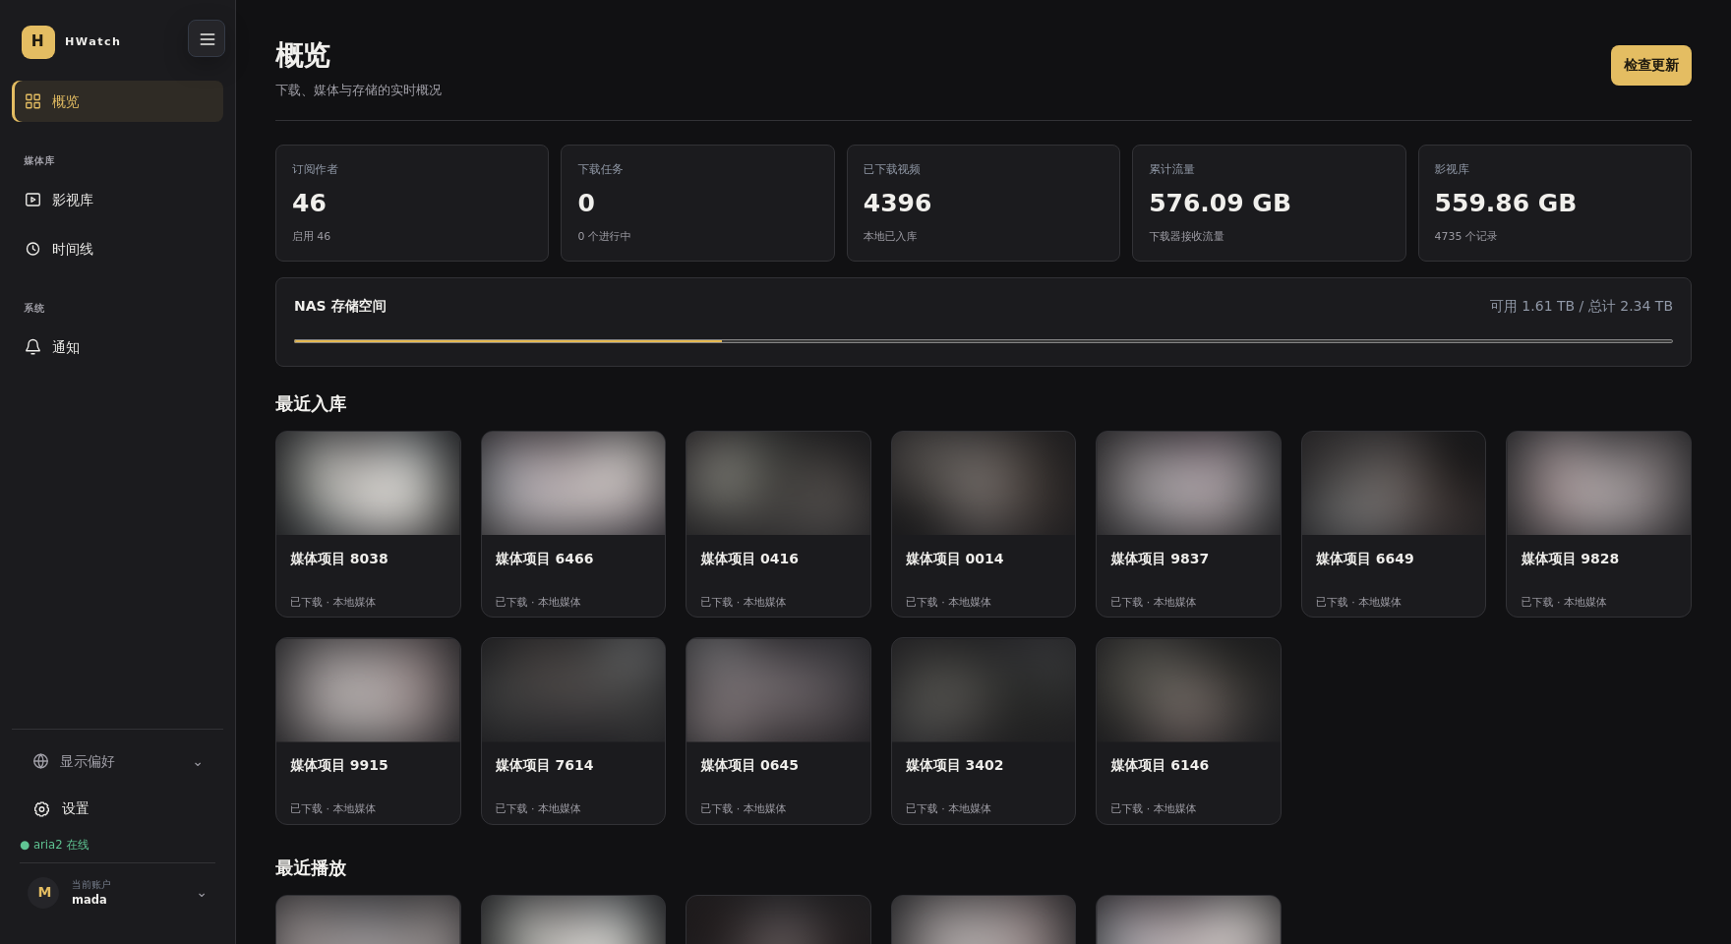Click the 最近入库 section heading
Screen dimensions: 1731x944
[x=311, y=404]
